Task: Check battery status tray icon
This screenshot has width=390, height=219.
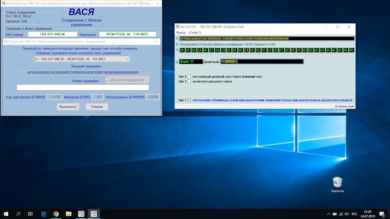Action: pos(335,214)
